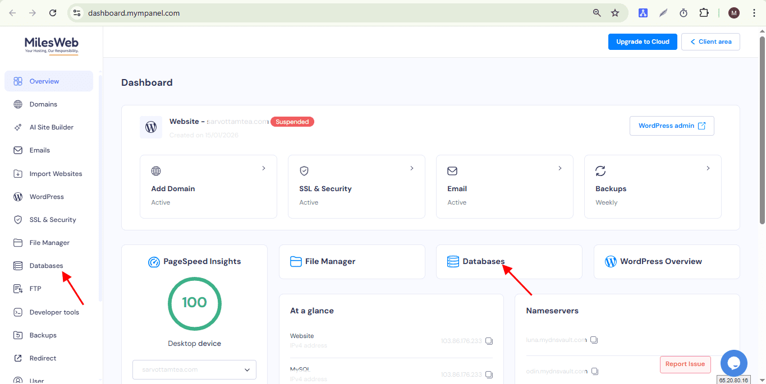Click the Report Issue button
The height and width of the screenshot is (384, 766).
tap(685, 364)
